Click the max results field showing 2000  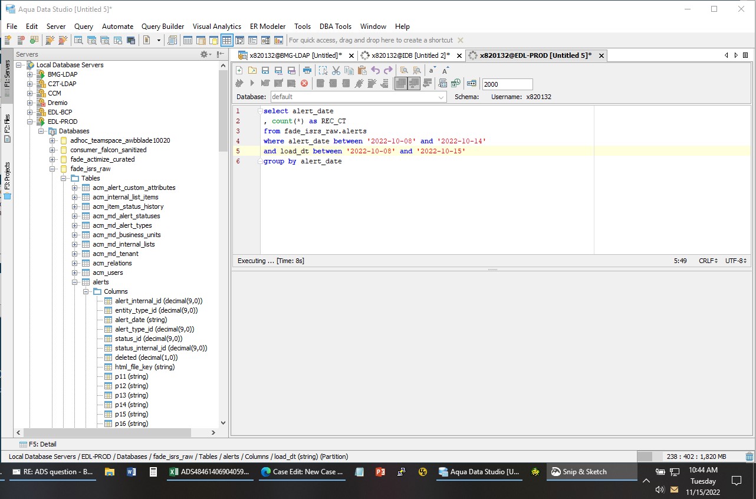tap(507, 84)
